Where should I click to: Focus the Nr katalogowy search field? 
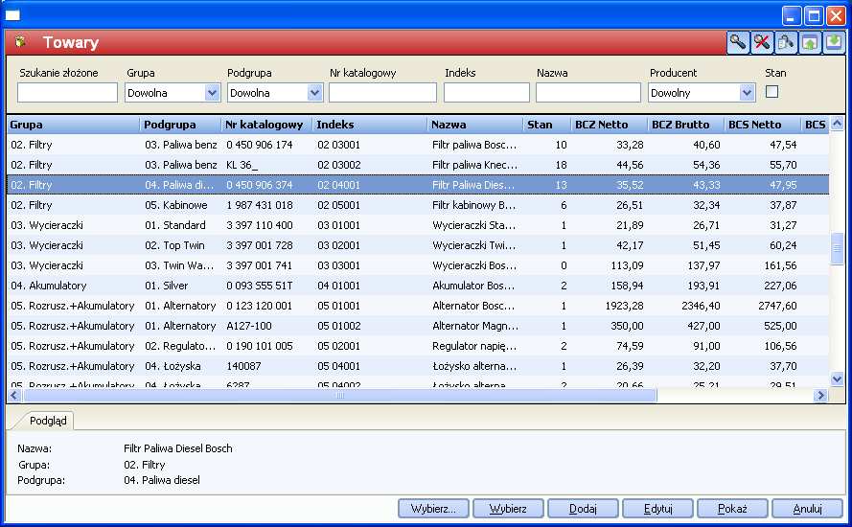pyautogui.click(x=382, y=92)
